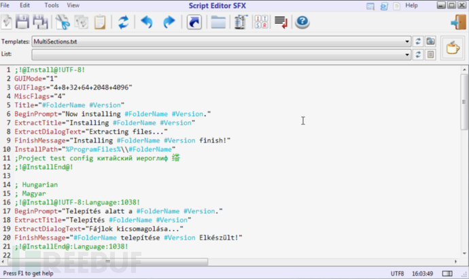
Task: Expand the Templates dropdown arrow
Action: (x=407, y=41)
